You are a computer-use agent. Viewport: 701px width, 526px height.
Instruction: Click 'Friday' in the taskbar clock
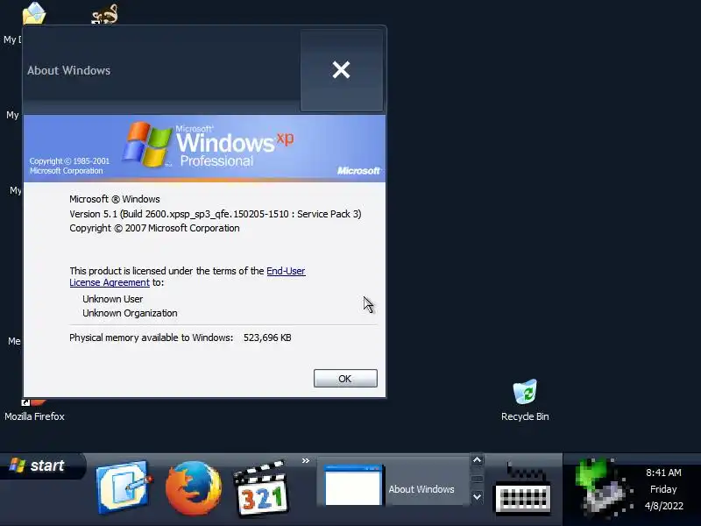pyautogui.click(x=663, y=489)
